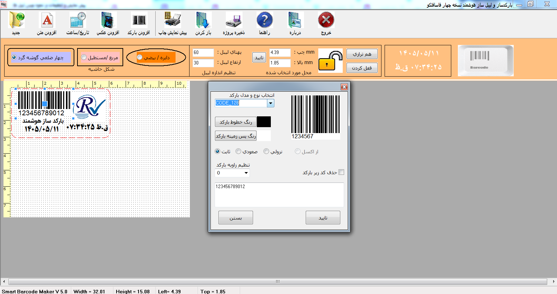The image size is (557, 294).
Task: Click the label width field showing 60
Action: (x=203, y=52)
